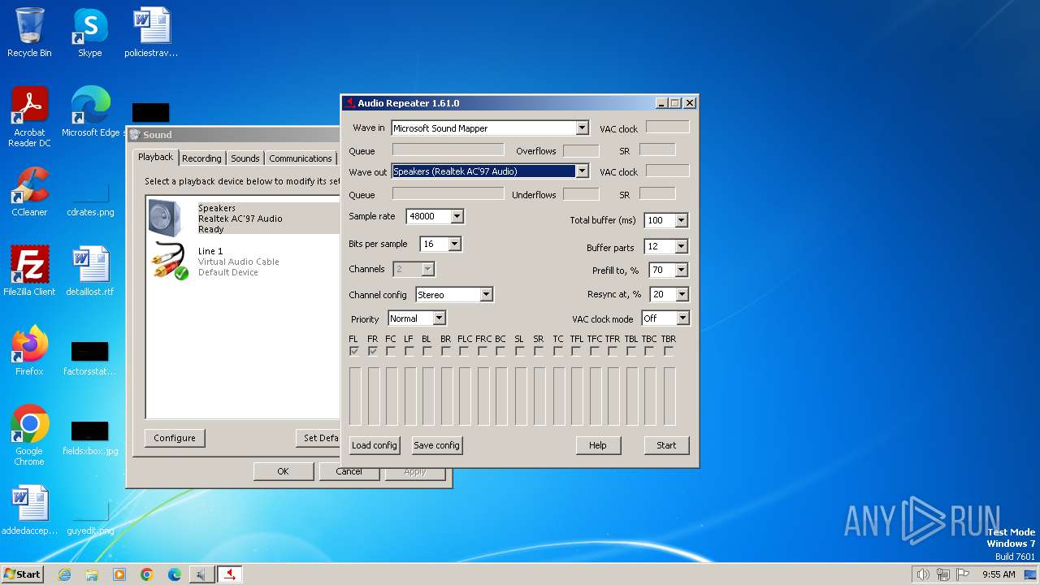1040x585 pixels.
Task: Enable the SL channel checkbox
Action: click(x=520, y=352)
